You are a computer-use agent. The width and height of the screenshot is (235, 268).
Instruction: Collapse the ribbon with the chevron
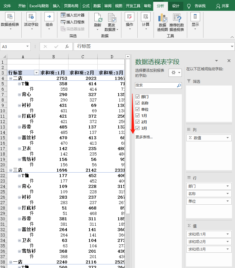[232, 37]
